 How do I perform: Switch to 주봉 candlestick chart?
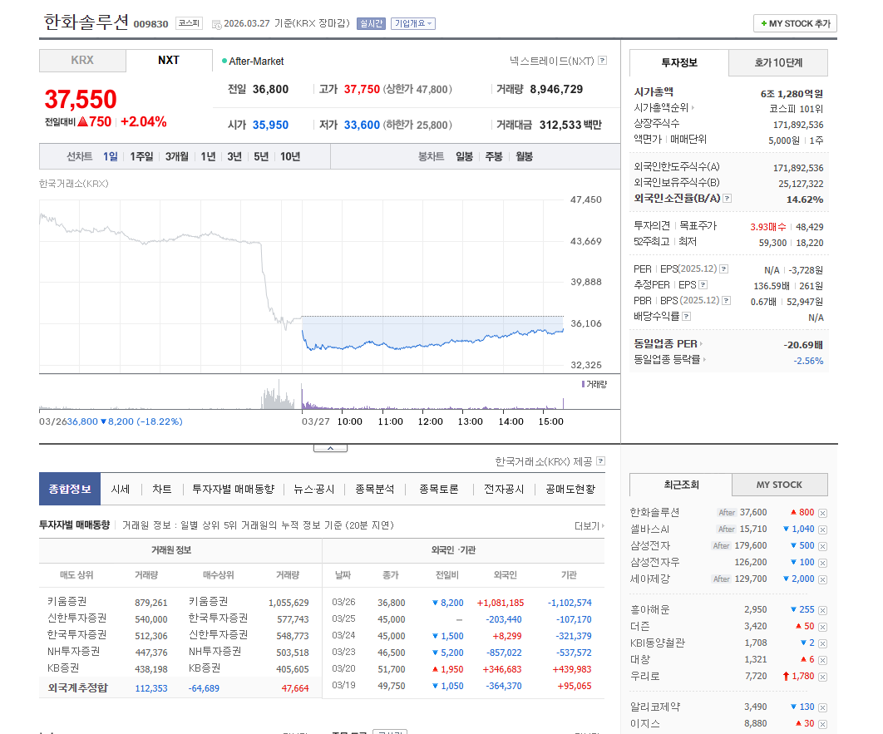[494, 156]
